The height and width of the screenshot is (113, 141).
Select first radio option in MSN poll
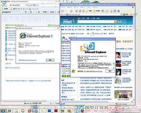(x=62, y=69)
